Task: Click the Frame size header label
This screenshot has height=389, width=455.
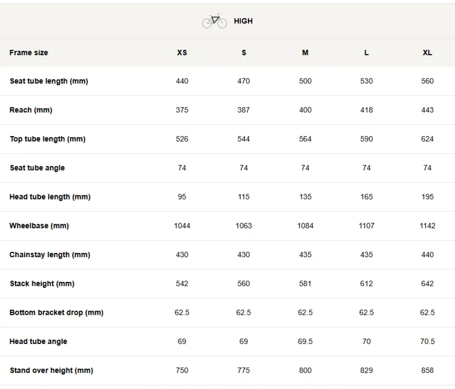Action: [29, 53]
